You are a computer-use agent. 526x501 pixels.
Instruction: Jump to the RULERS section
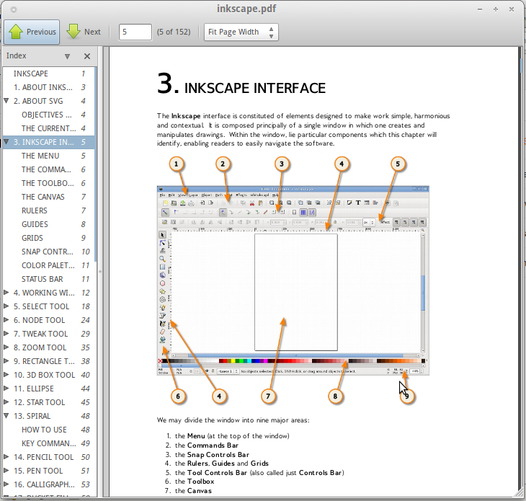tap(49, 210)
